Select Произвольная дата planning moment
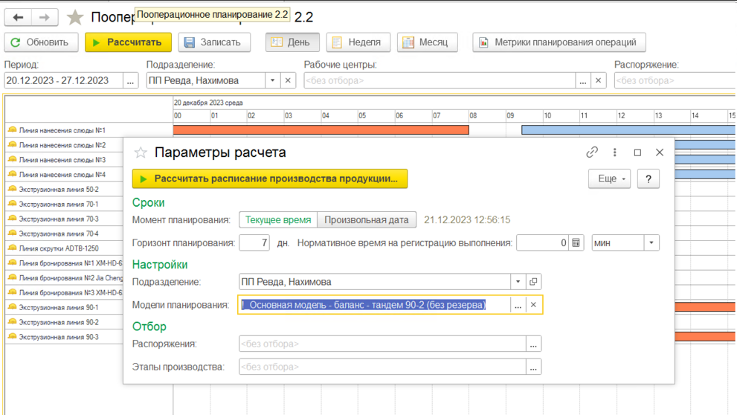Screen dimensions: 737x415 tap(367, 220)
